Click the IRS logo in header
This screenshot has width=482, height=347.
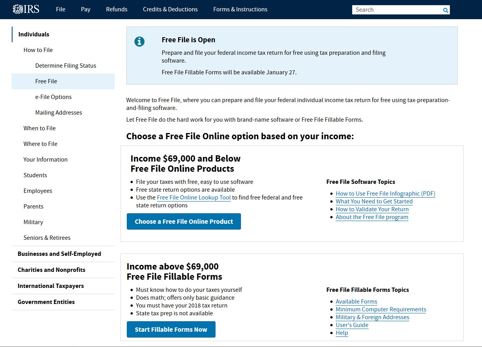26,9
